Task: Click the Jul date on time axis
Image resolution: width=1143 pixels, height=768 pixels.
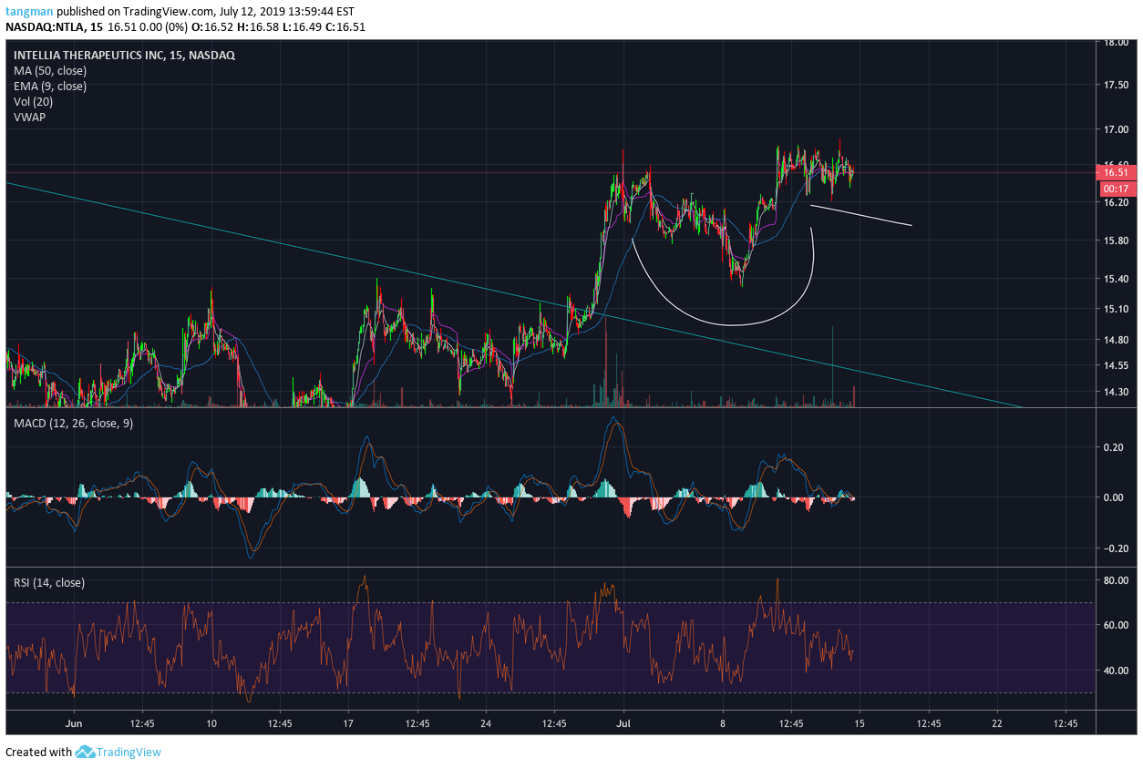Action: click(623, 723)
